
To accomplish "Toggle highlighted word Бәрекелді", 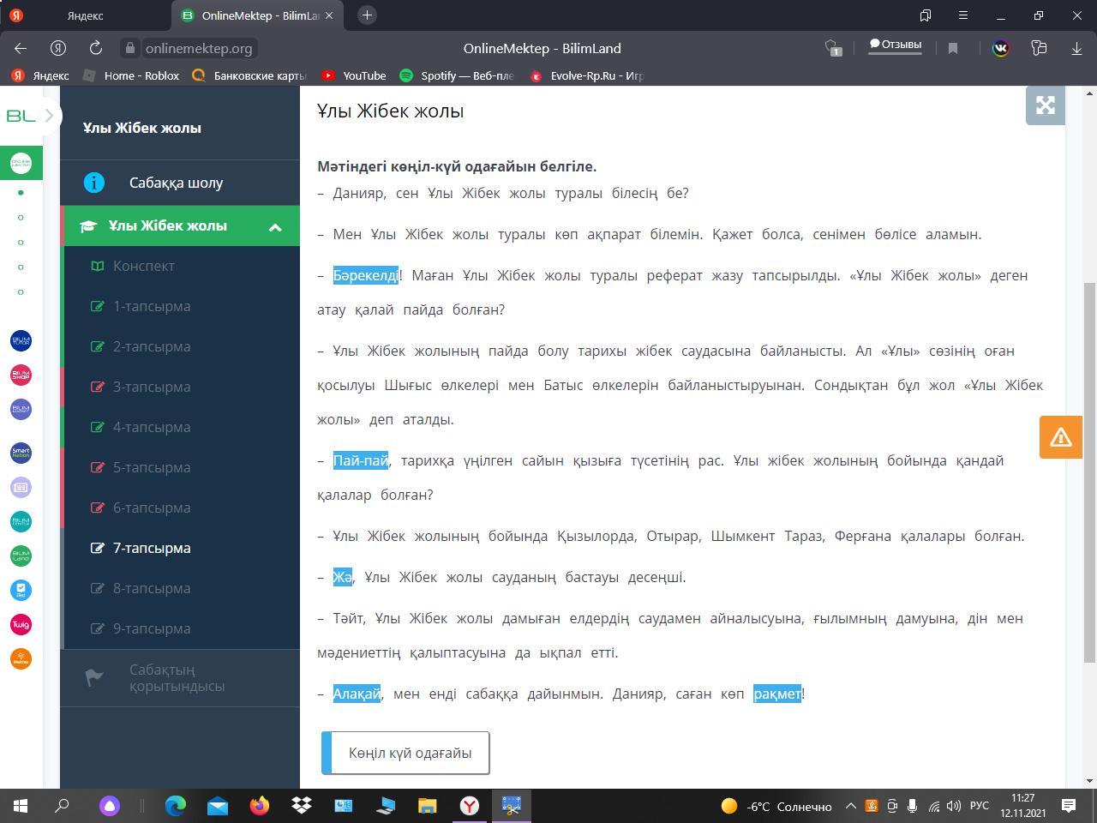I will 365,275.
